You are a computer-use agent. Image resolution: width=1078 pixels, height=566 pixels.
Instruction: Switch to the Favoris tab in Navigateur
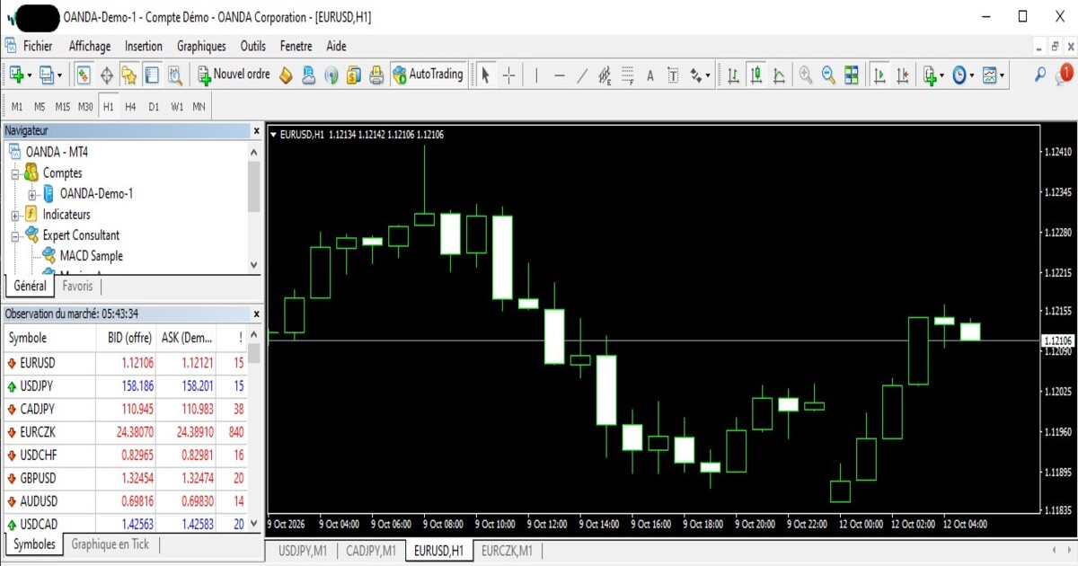(77, 286)
